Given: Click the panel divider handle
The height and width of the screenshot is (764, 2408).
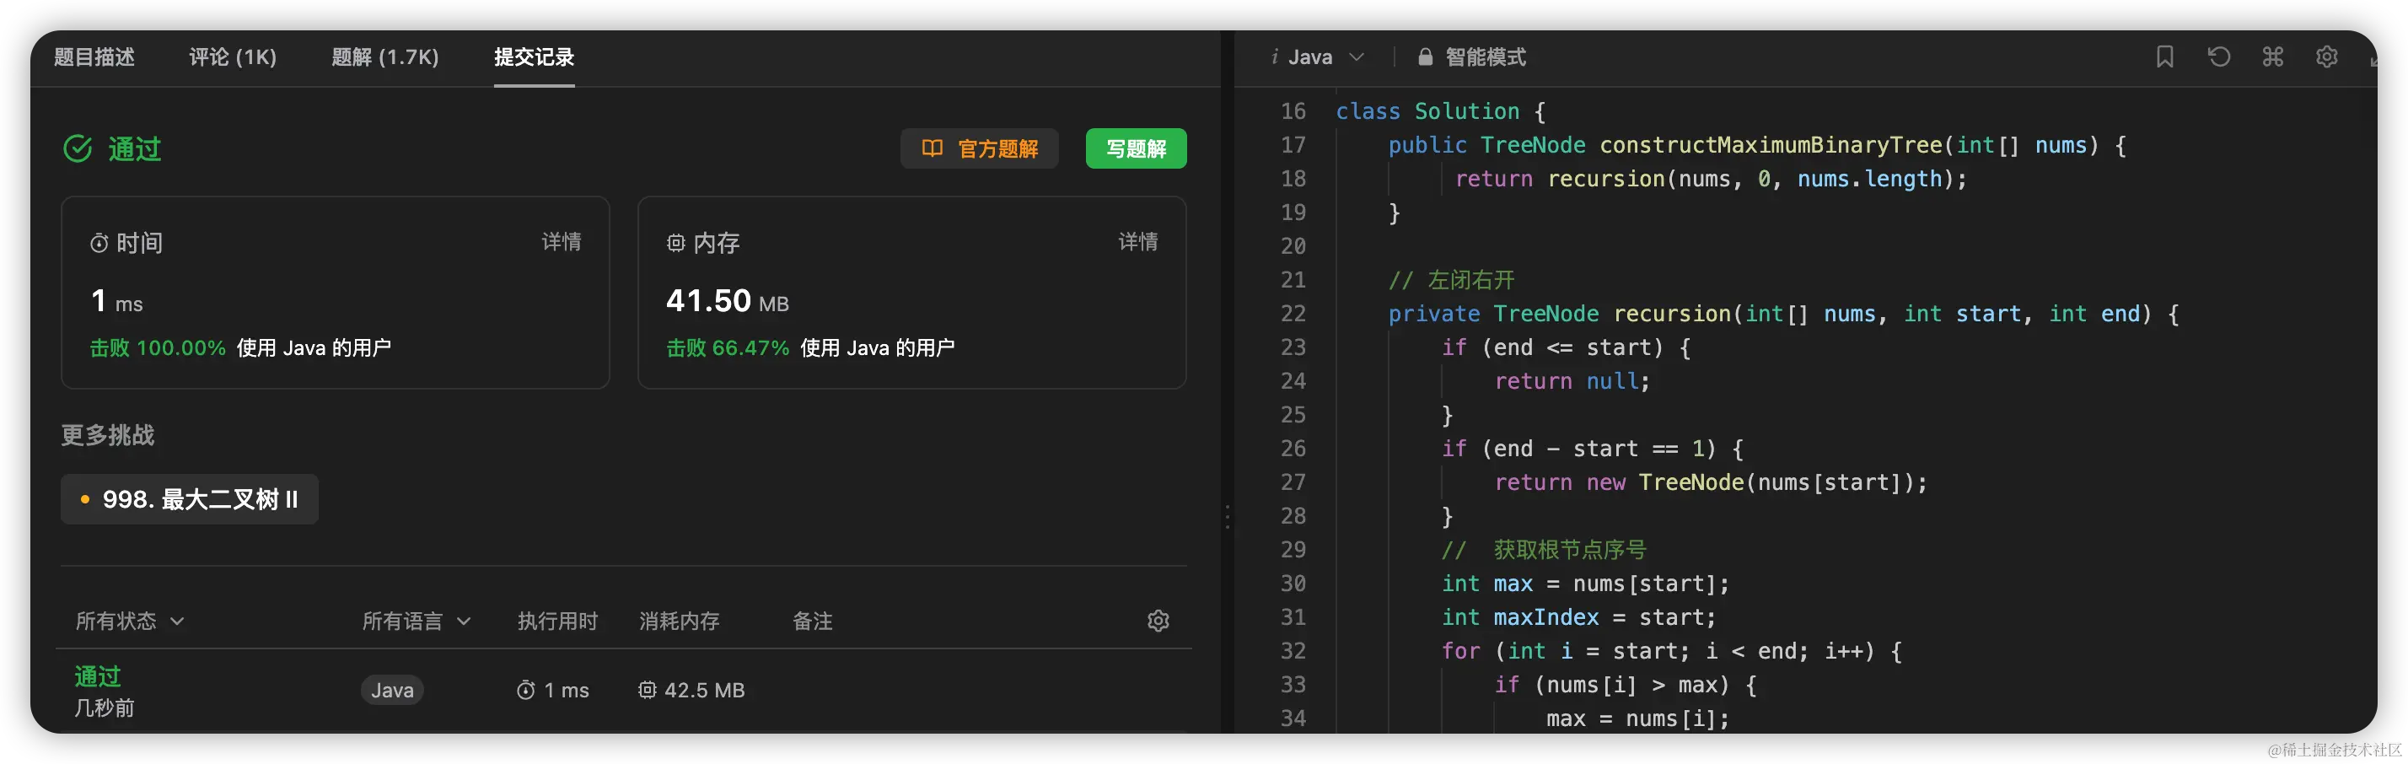Looking at the screenshot, I should (1228, 517).
